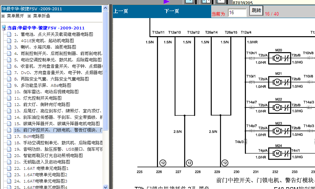This screenshot has width=315, height=189.
Task: Click page icon for item 21 无钥匙进入
Action: (x=9, y=162)
